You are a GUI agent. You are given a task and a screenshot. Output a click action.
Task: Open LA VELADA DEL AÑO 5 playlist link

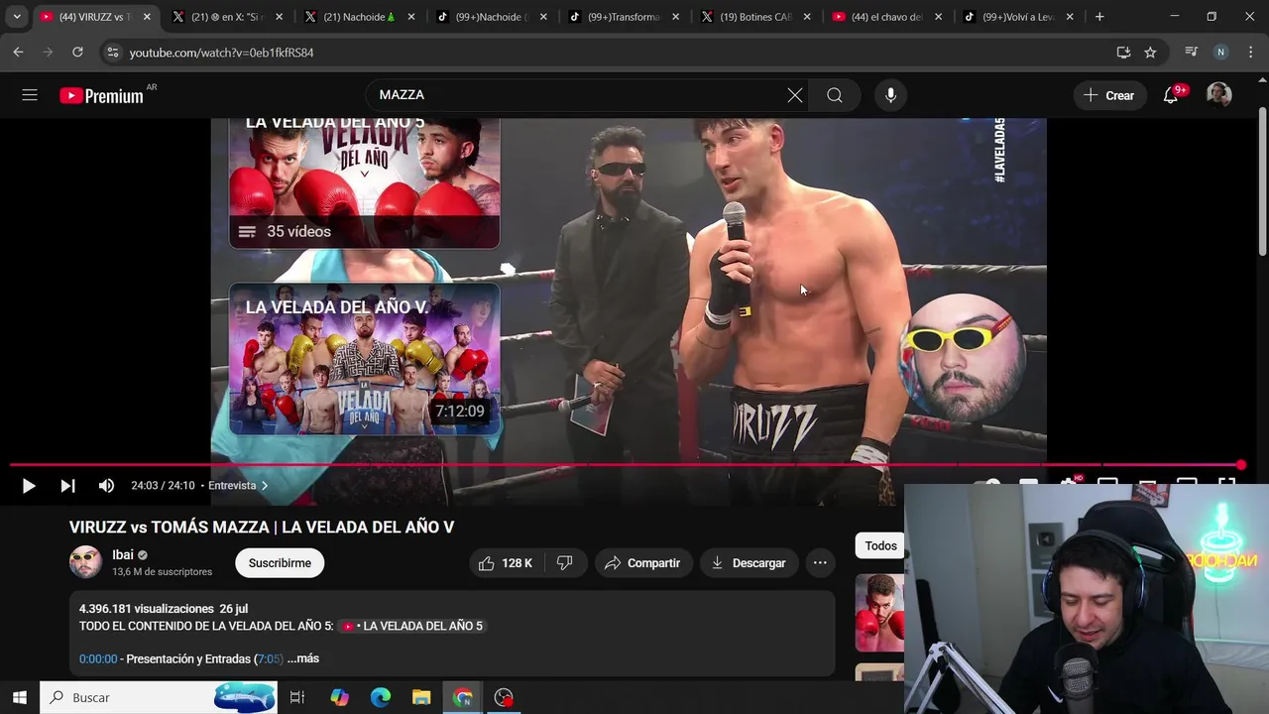pos(412,626)
